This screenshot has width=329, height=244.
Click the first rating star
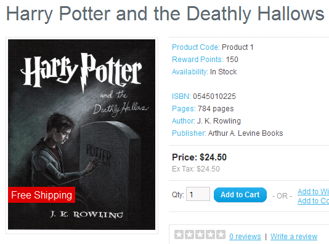[179, 235]
